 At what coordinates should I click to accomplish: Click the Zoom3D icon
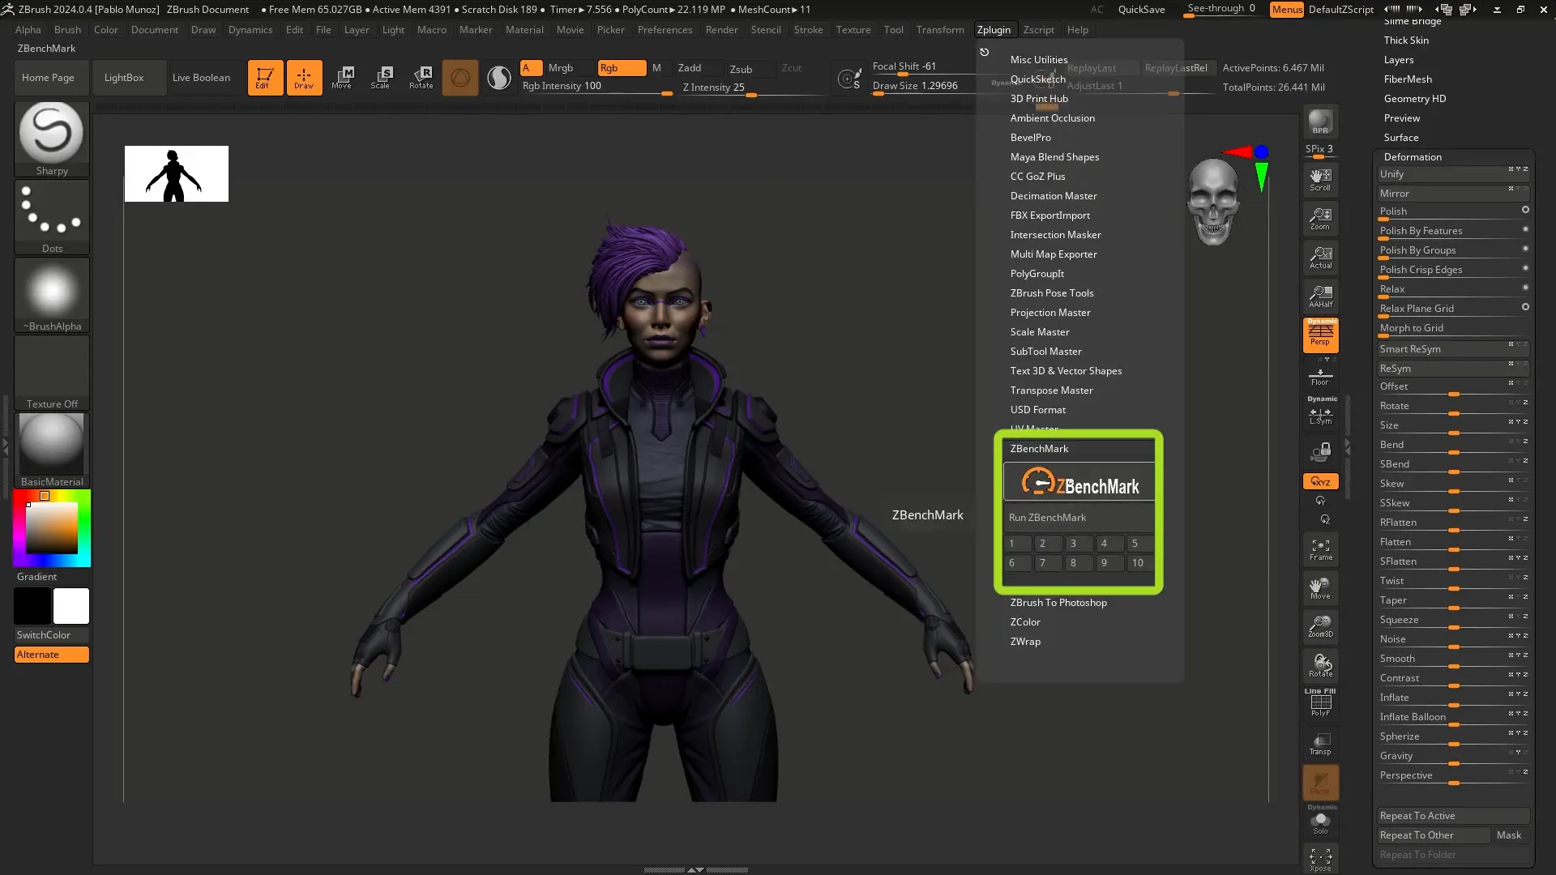[1320, 626]
